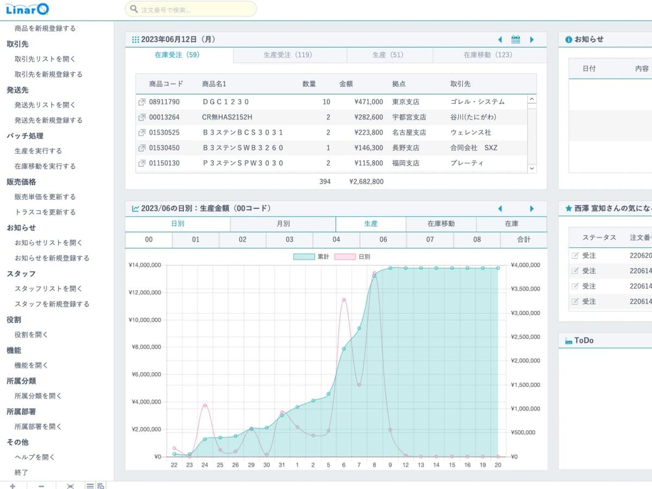Click 役割を開く in sidebar
This screenshot has width=652, height=489.
(x=32, y=335)
